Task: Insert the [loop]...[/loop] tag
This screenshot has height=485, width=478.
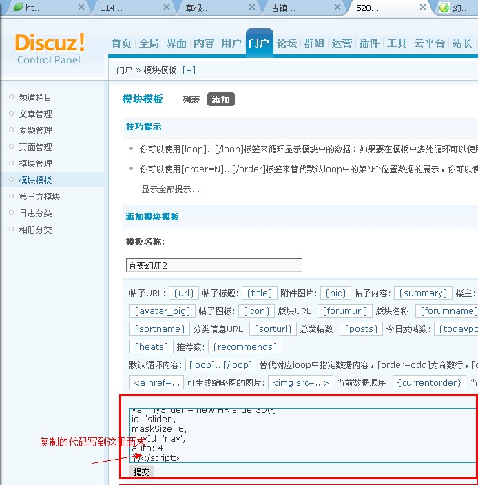Action: tap(221, 364)
